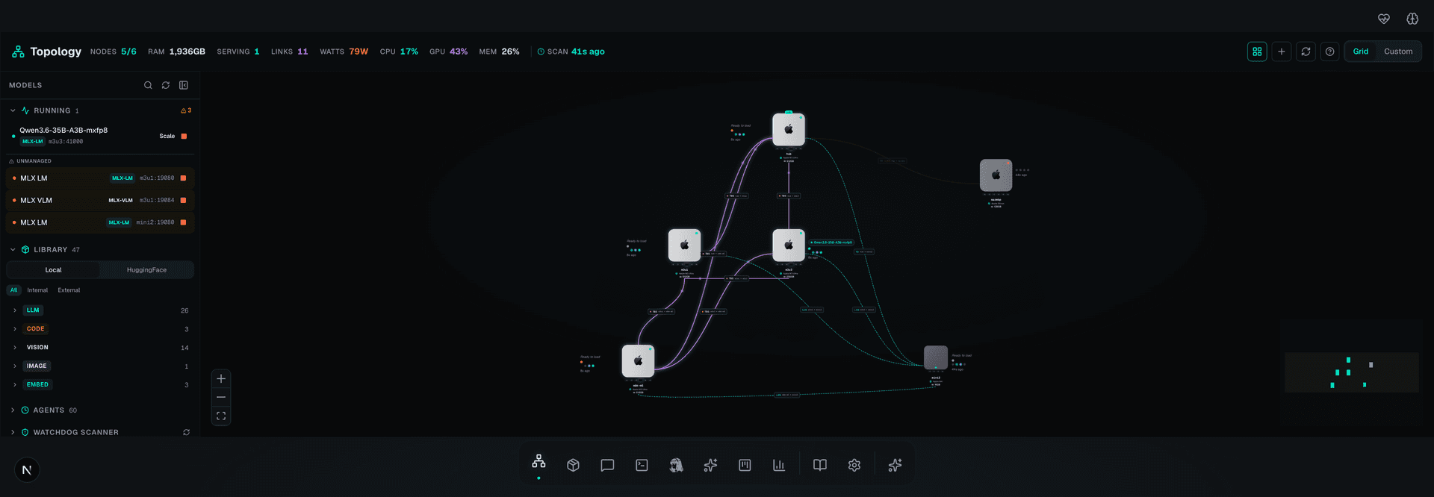The image size is (1434, 497).
Task: Open the cube models icon in dock
Action: (573, 465)
